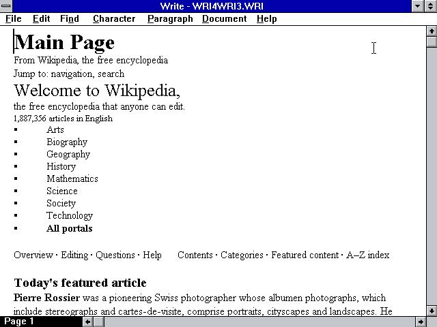Image resolution: width=437 pixels, height=327 pixels.
Task: Click the word Help in the document
Action: pyautogui.click(x=152, y=255)
